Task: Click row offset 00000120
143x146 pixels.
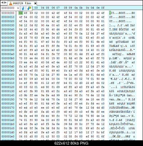Action: 8,87
